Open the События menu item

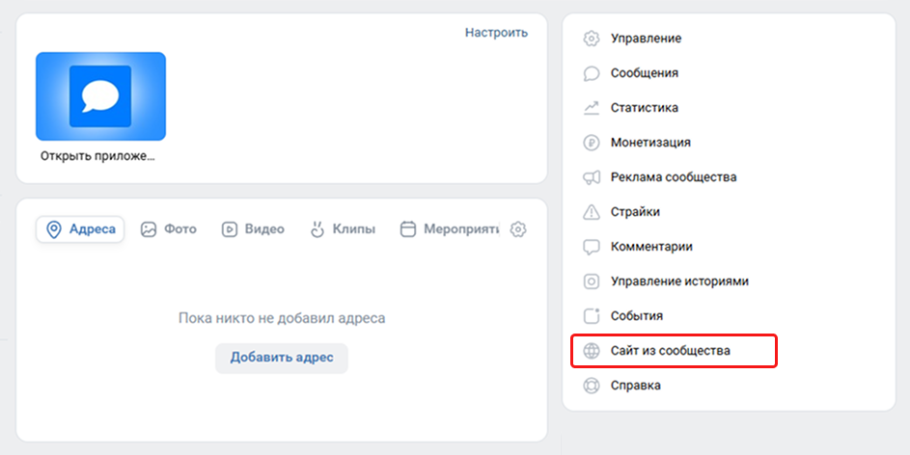tap(637, 316)
